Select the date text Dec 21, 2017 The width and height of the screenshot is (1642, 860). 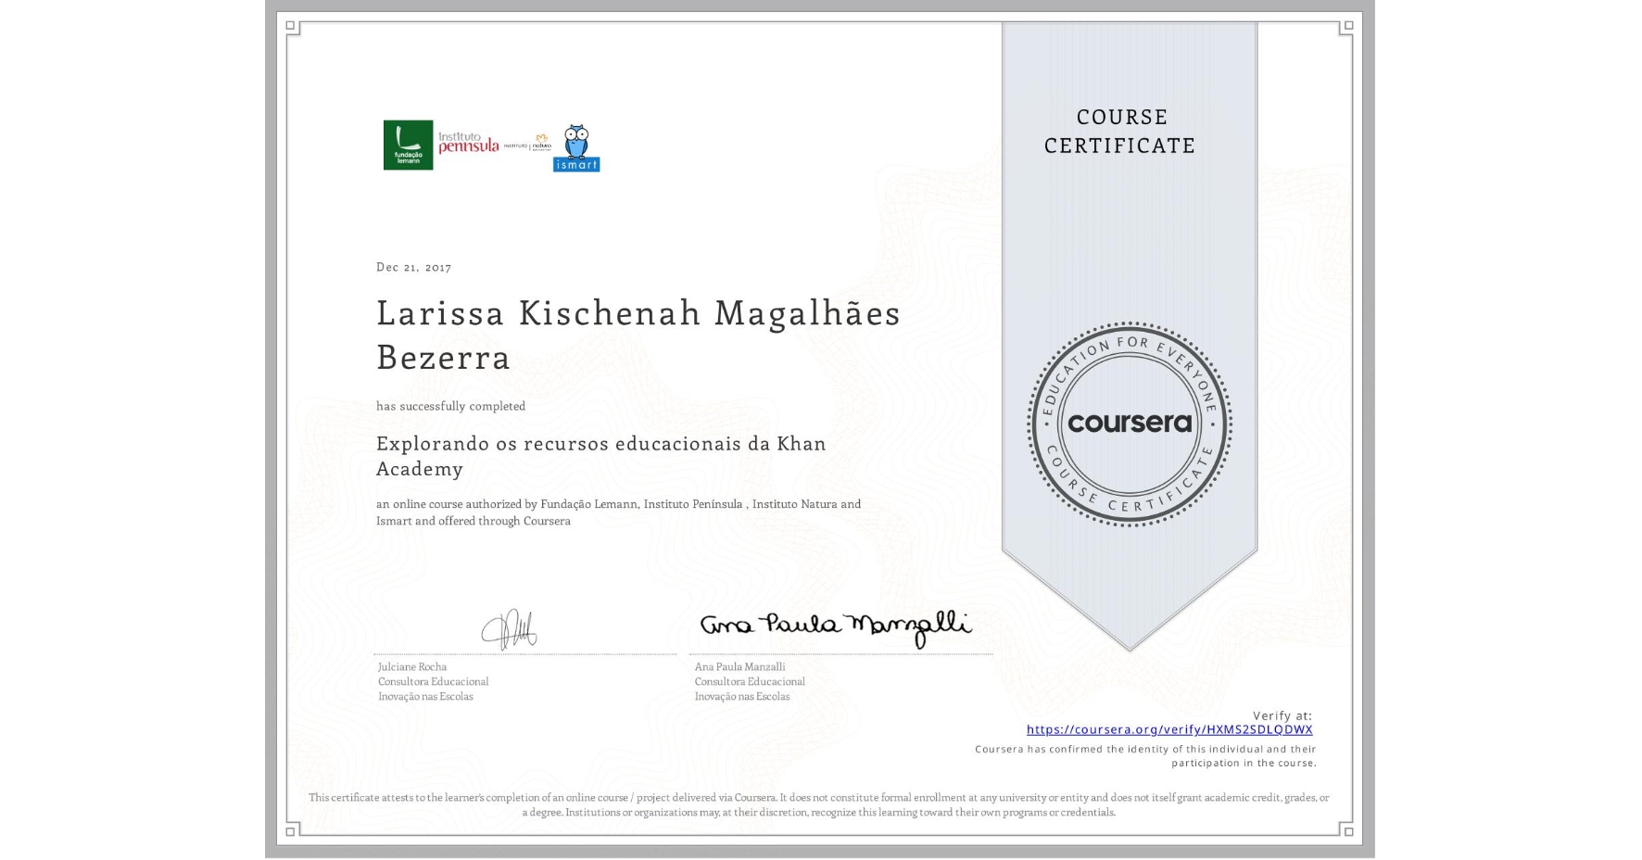point(413,267)
